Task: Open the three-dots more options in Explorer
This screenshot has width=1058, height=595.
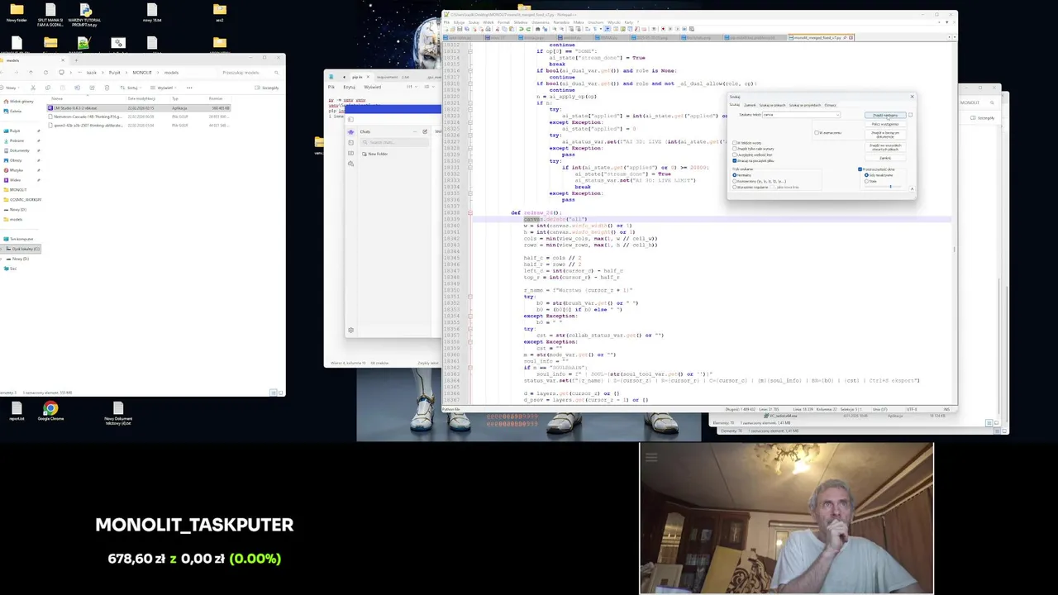Action: [x=189, y=88]
